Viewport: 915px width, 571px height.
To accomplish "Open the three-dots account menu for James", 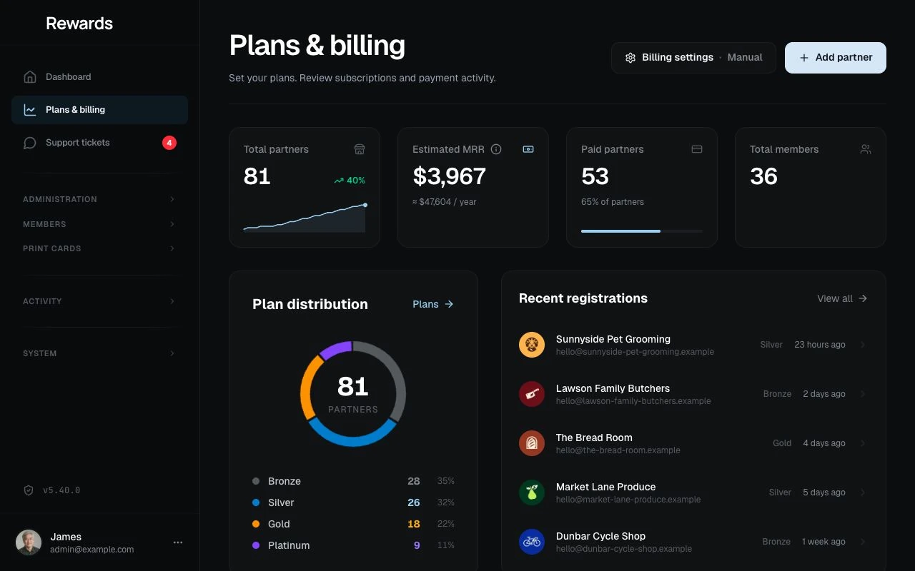I will coord(178,542).
